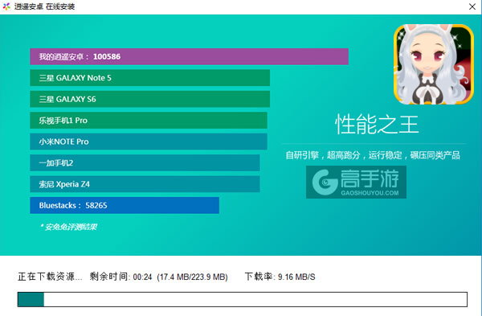Click the 安兔兔评测结果 footnote

(68, 227)
